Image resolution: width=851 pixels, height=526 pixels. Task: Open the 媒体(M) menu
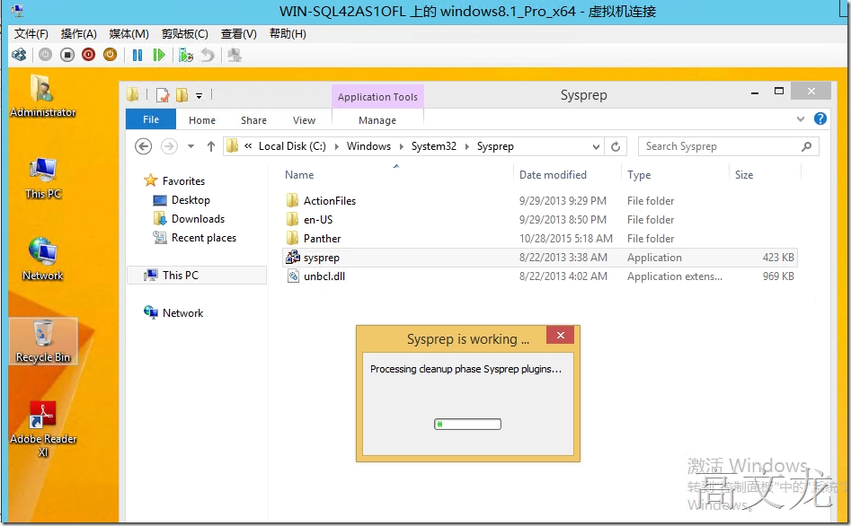tap(129, 33)
